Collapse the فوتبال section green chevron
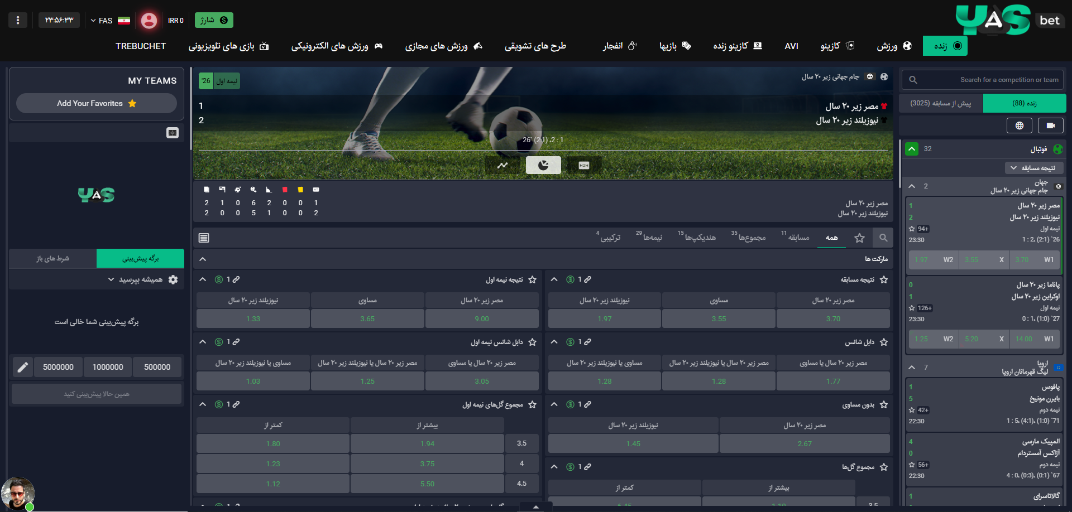Viewport: 1072px width, 512px height. pos(912,149)
